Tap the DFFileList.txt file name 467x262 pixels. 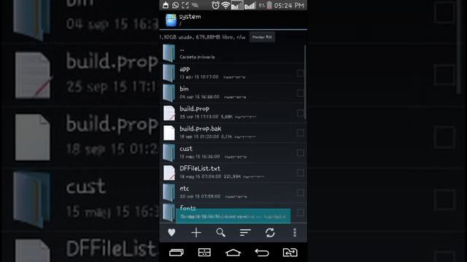pos(200,168)
